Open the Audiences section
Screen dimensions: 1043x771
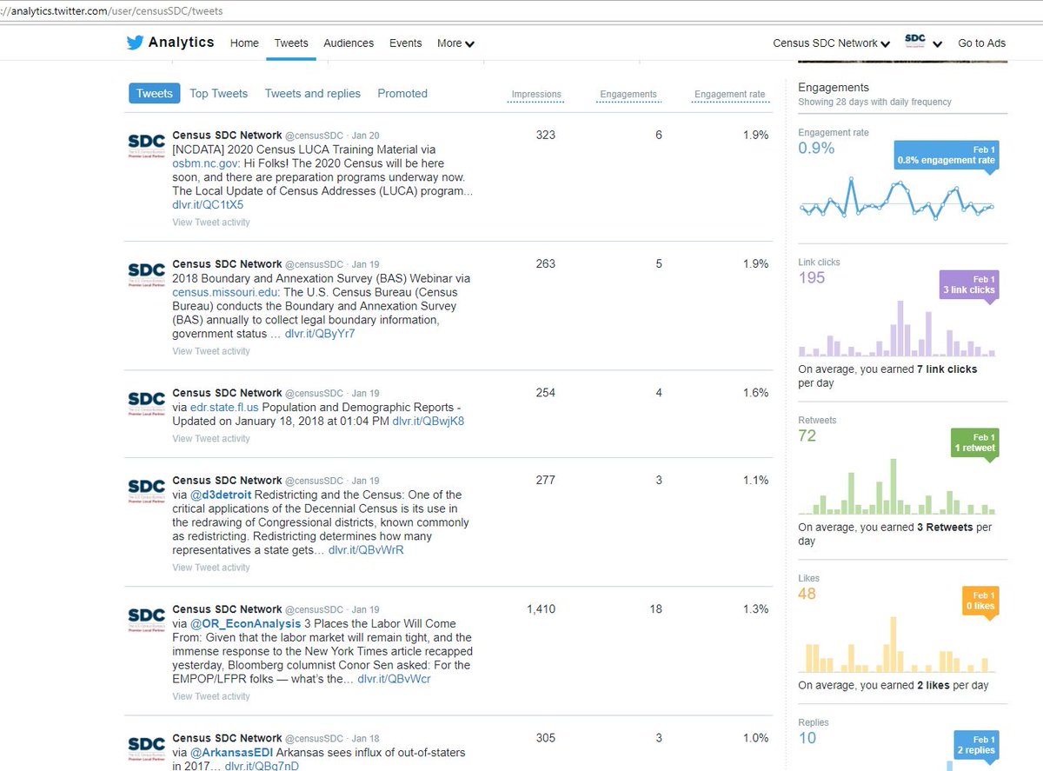[349, 43]
